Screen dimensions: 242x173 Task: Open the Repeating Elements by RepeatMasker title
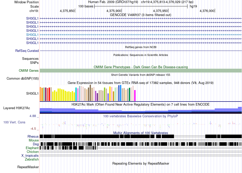point(141,163)
